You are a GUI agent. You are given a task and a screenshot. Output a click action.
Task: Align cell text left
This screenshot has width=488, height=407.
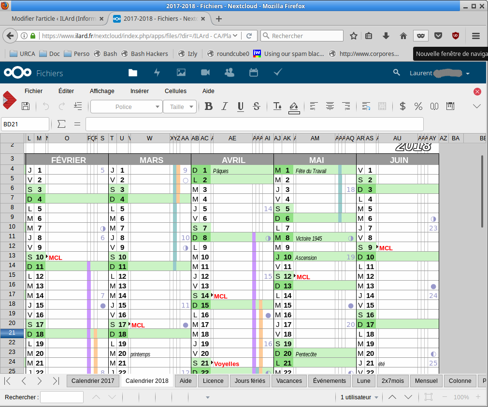pyautogui.click(x=314, y=106)
